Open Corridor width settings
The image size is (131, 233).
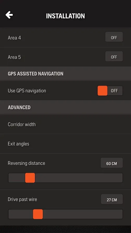pyautogui.click(x=65, y=124)
